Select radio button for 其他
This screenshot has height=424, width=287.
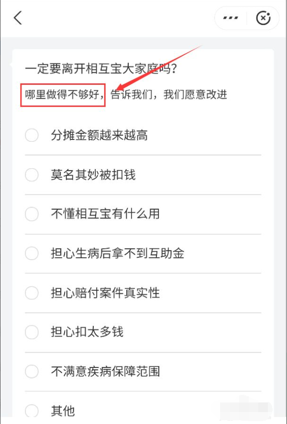point(32,411)
